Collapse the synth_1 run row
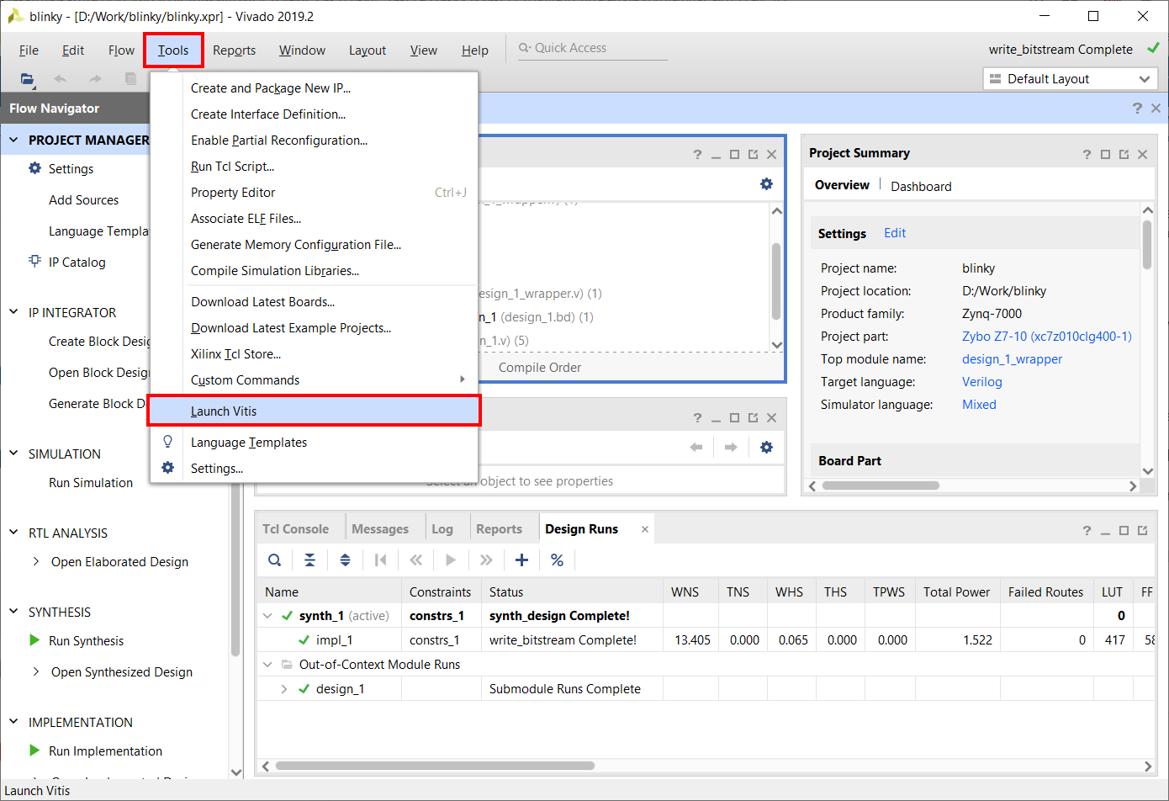The height and width of the screenshot is (801, 1169). (268, 616)
